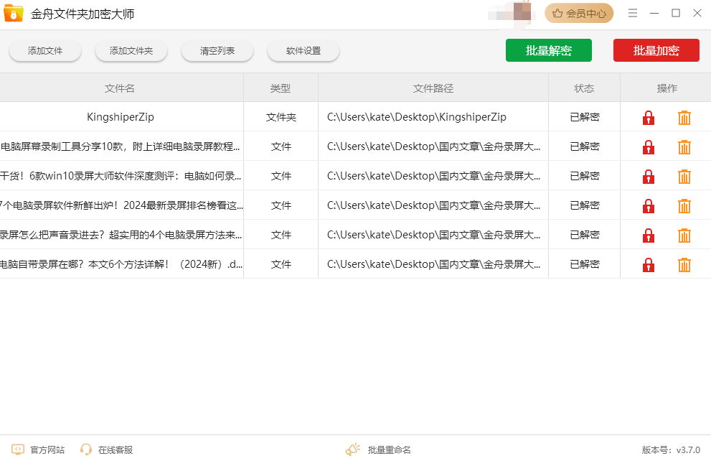
Task: Select the KingshiperZip file name cell
Action: click(121, 117)
